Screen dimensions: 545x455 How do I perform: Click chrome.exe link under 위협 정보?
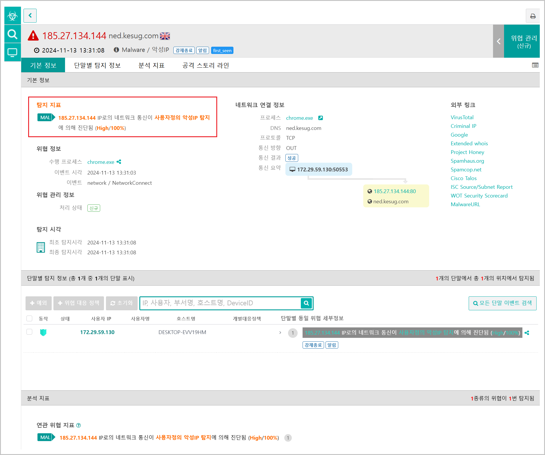pyautogui.click(x=101, y=162)
